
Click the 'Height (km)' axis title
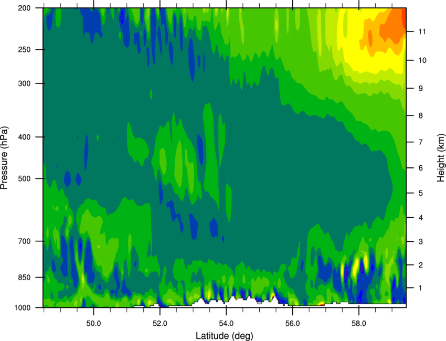[440, 157]
